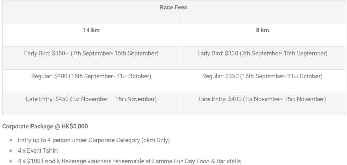Viewport: 347px width, 165px height.
Task: Click the bullet before Entry up to 4 person
Action: [x=11, y=141]
